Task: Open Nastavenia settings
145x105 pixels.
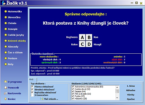Action: pyautogui.click(x=14, y=93)
